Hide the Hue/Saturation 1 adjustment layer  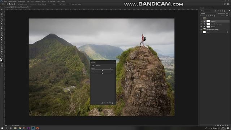[201, 24]
